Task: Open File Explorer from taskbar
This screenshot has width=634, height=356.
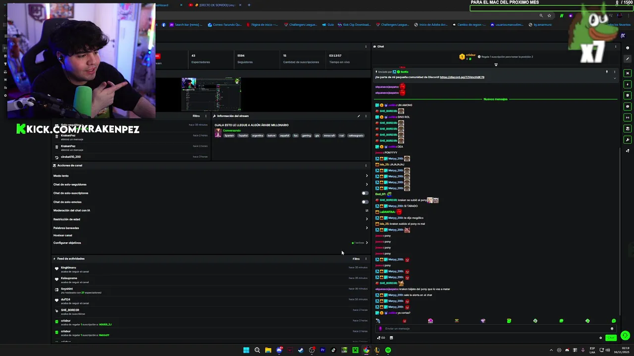Action: (x=268, y=350)
